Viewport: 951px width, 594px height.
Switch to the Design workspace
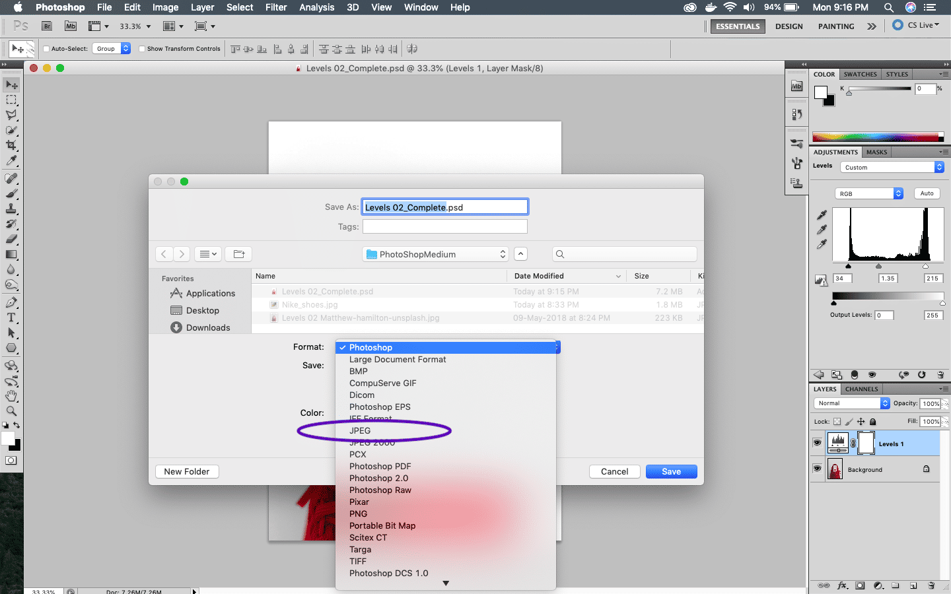789,26
